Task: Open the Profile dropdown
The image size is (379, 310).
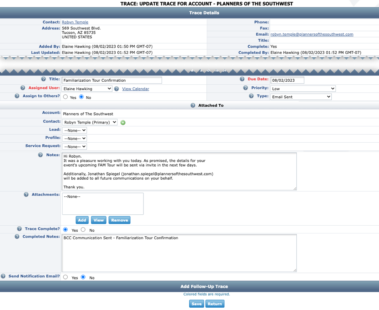Action: click(x=74, y=139)
